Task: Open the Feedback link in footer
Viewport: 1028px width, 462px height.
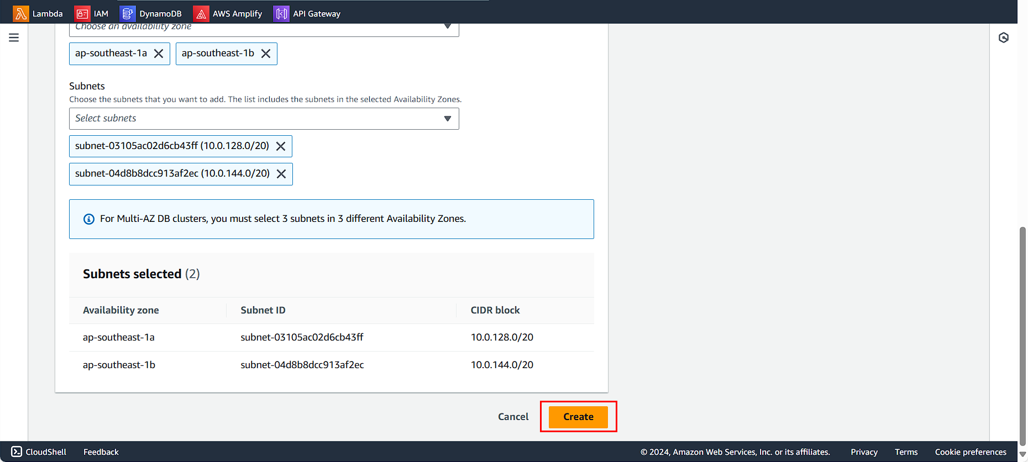Action: tap(101, 452)
